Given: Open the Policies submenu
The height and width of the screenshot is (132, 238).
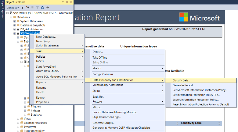Looking at the screenshot, I should (x=57, y=57).
